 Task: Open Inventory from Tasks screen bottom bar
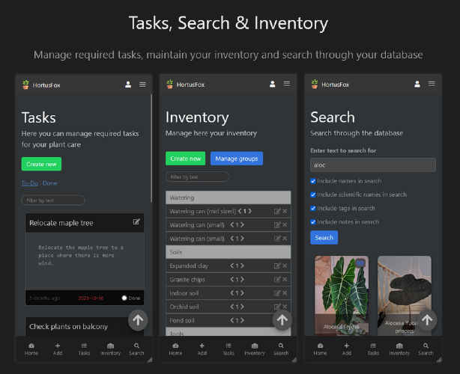coord(110,349)
